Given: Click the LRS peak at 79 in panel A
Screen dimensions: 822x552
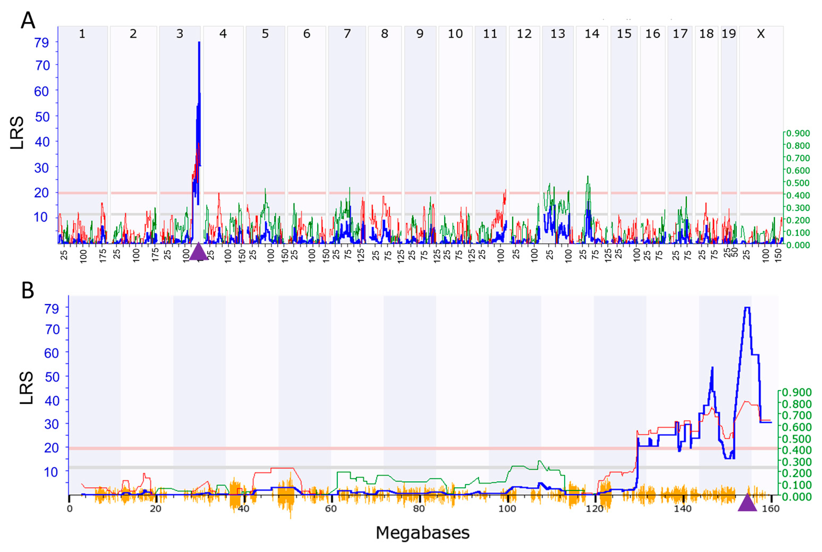Looking at the screenshot, I should [199, 43].
